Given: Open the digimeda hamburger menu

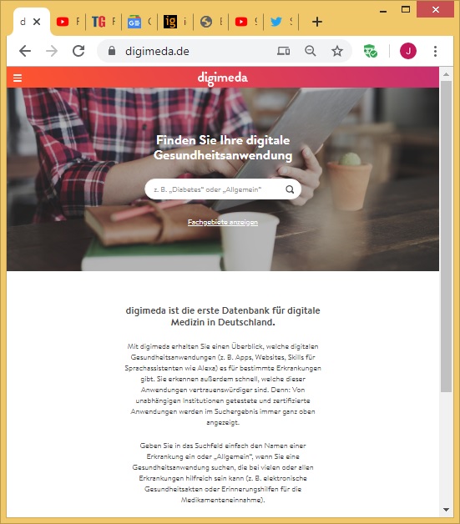Looking at the screenshot, I should click(18, 78).
